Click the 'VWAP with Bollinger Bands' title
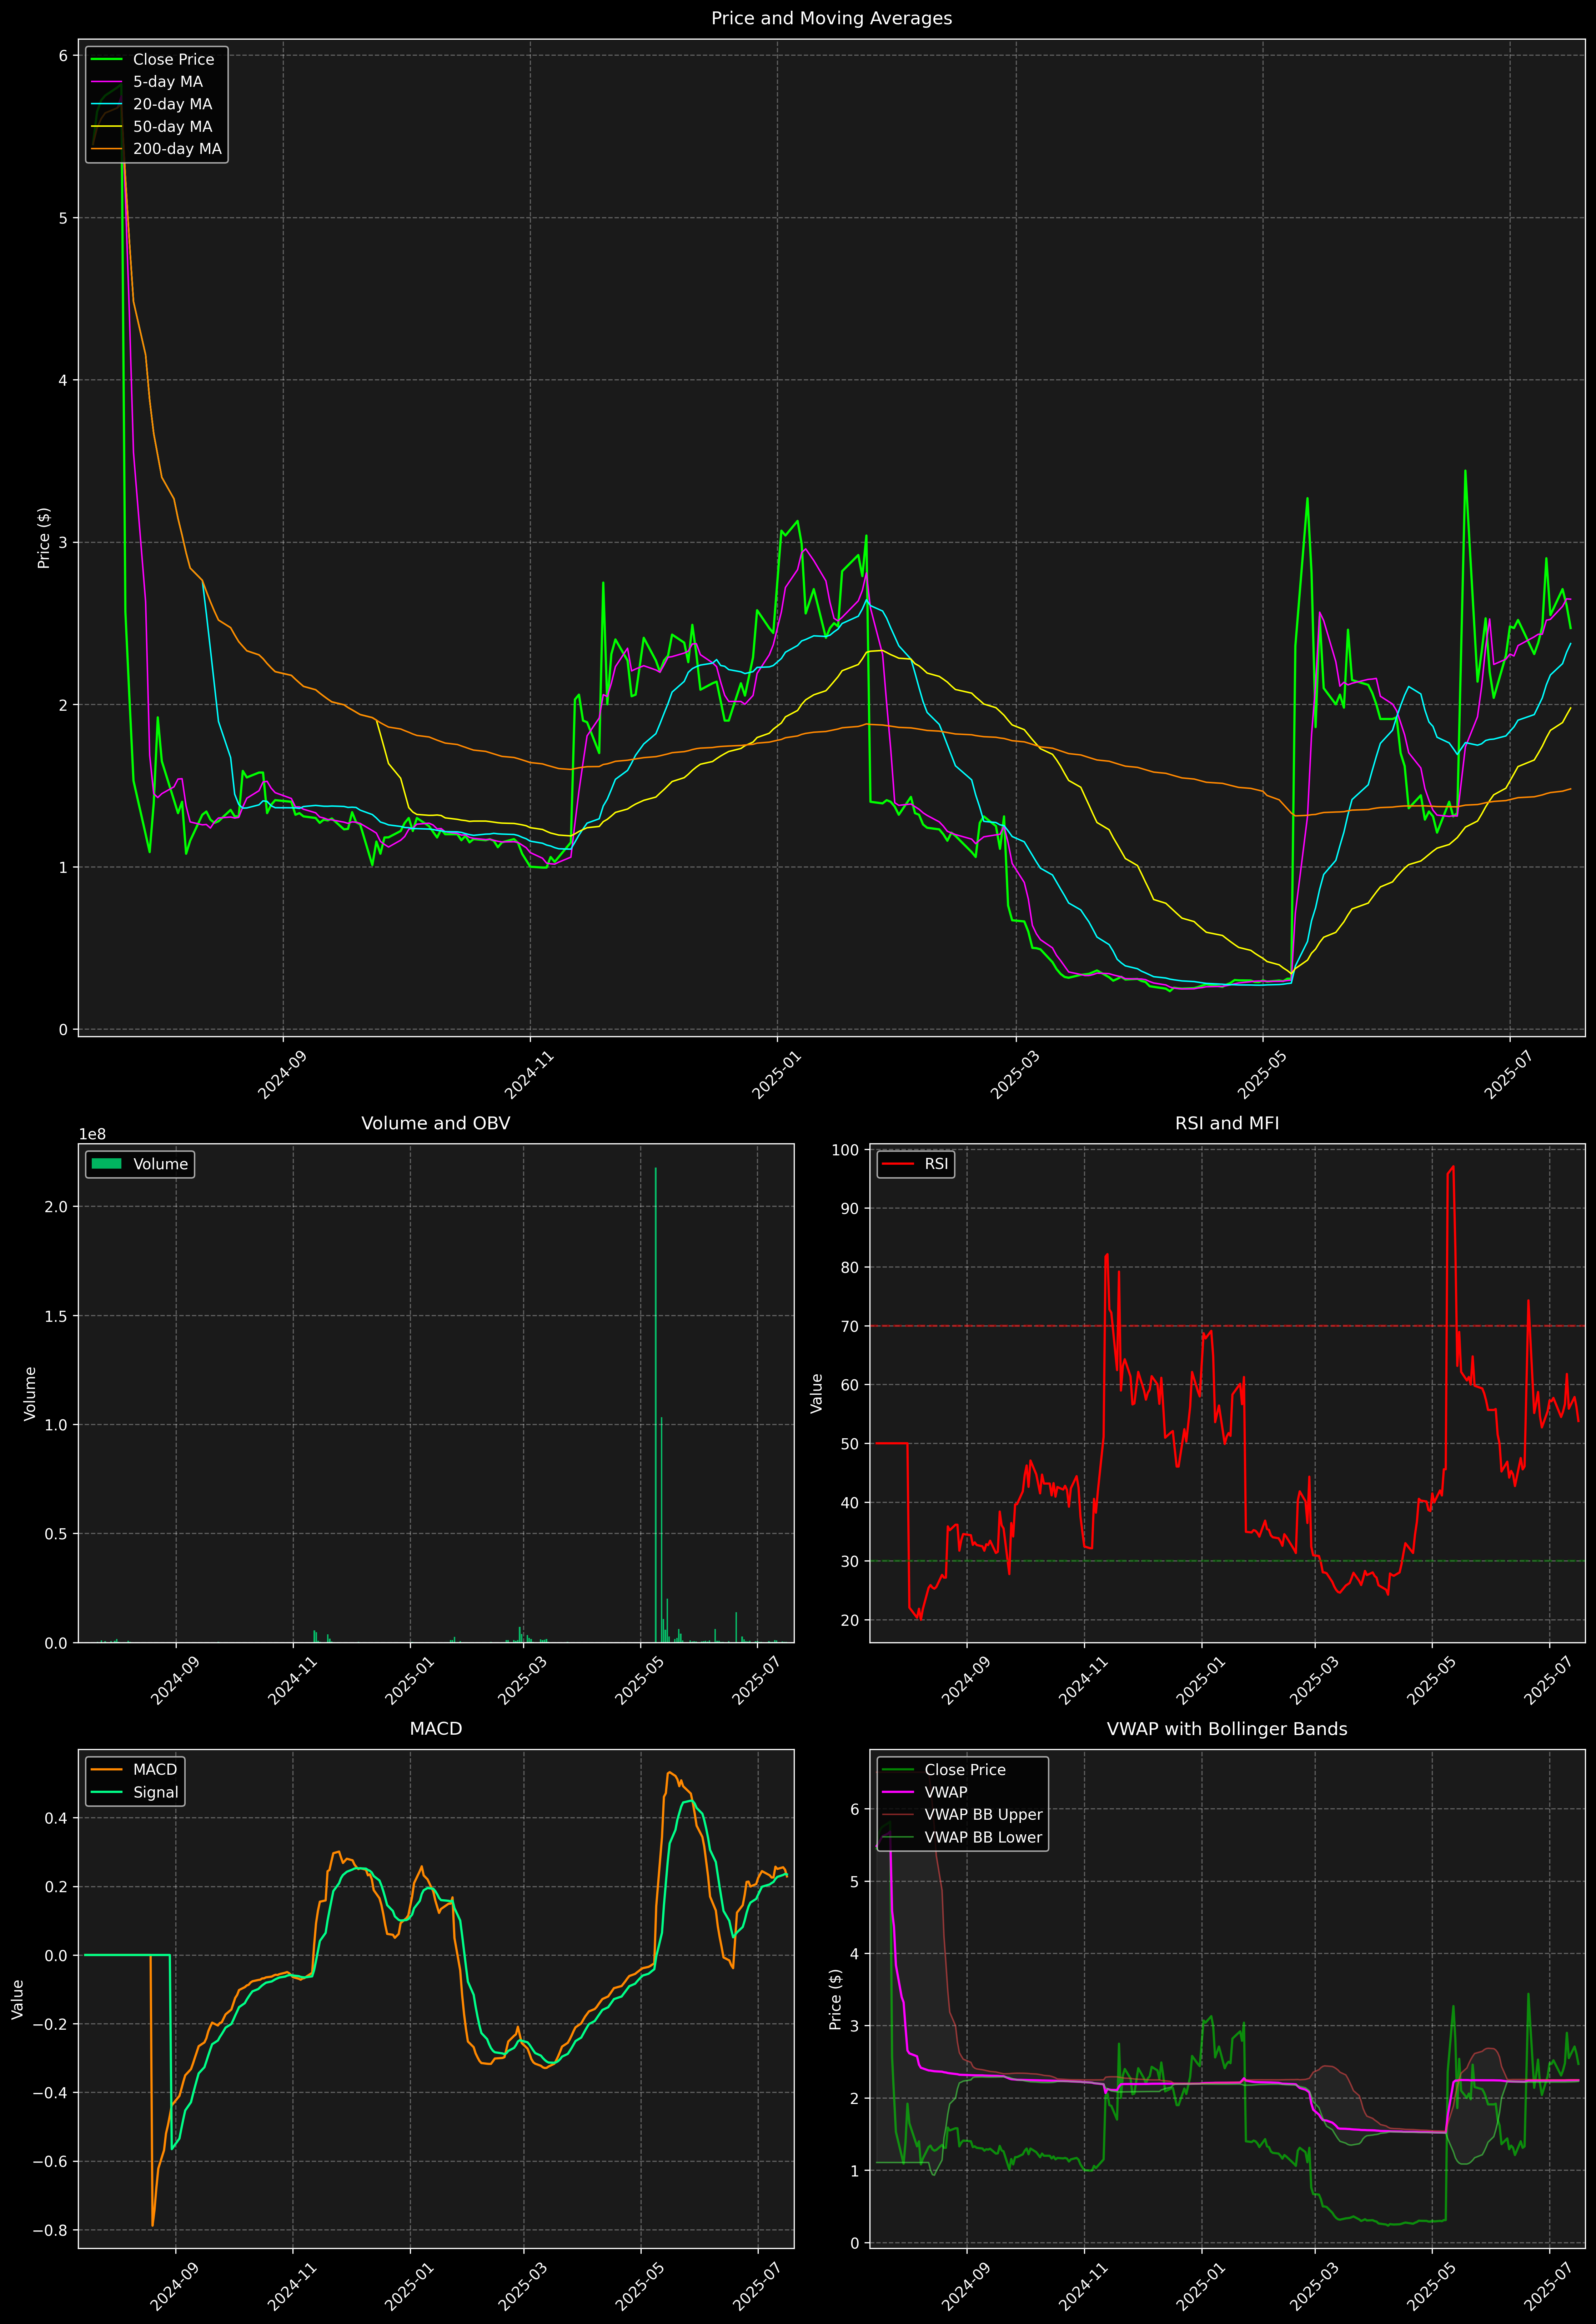The image size is (1596, 2324). (1227, 1729)
